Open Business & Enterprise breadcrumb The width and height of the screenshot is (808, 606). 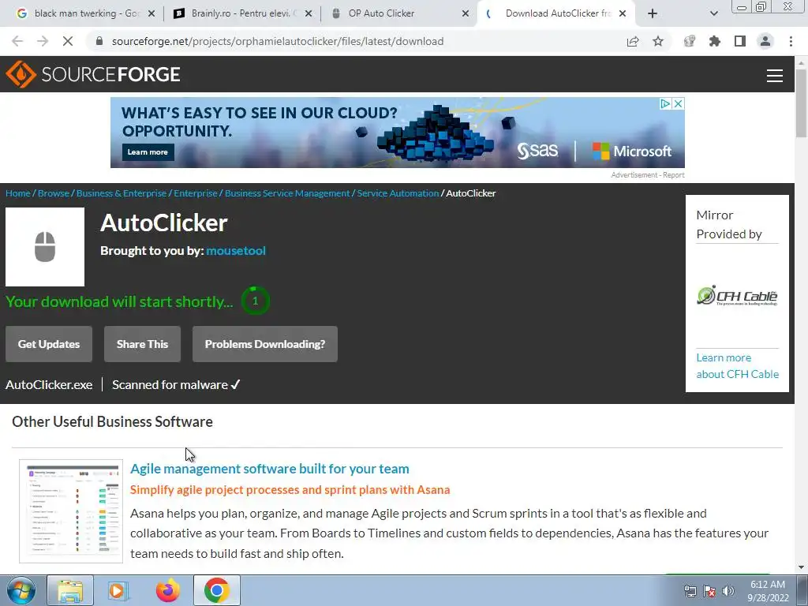[x=122, y=193]
